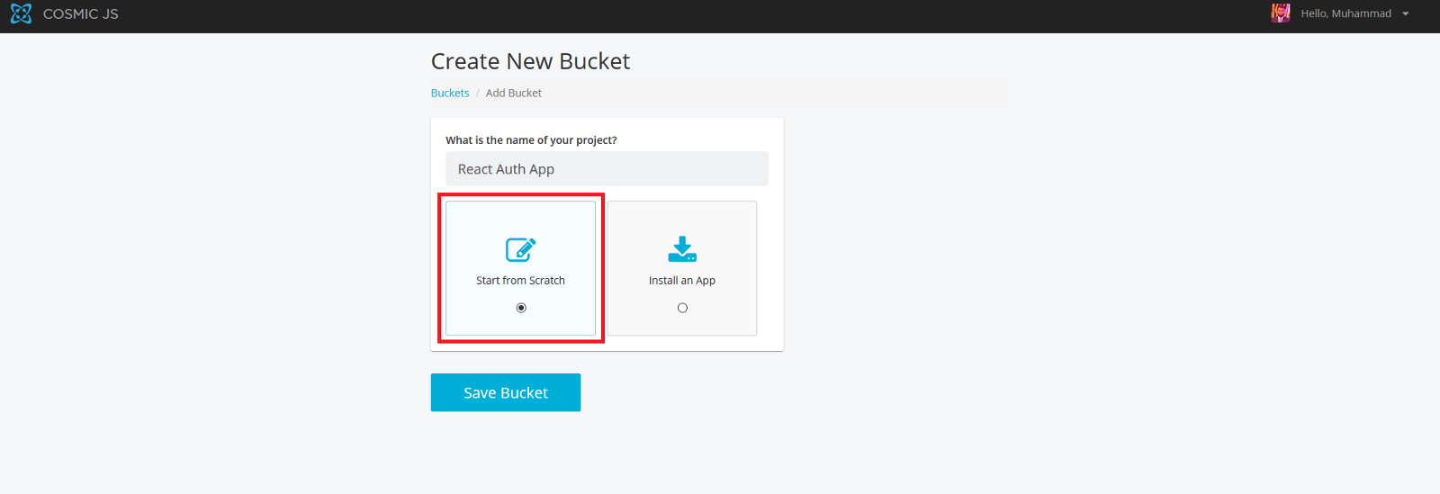The image size is (1440, 494).
Task: Click the Start from Scratch pencil icon
Action: (520, 249)
